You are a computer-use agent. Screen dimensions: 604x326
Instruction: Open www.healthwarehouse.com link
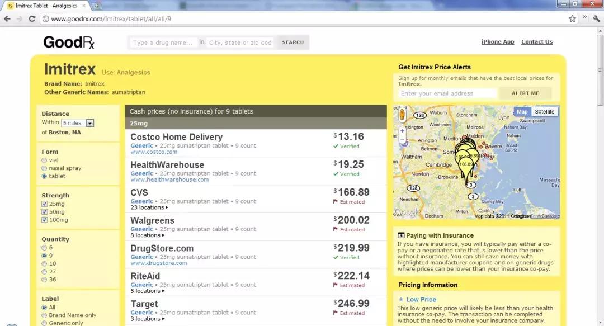pos(169,179)
